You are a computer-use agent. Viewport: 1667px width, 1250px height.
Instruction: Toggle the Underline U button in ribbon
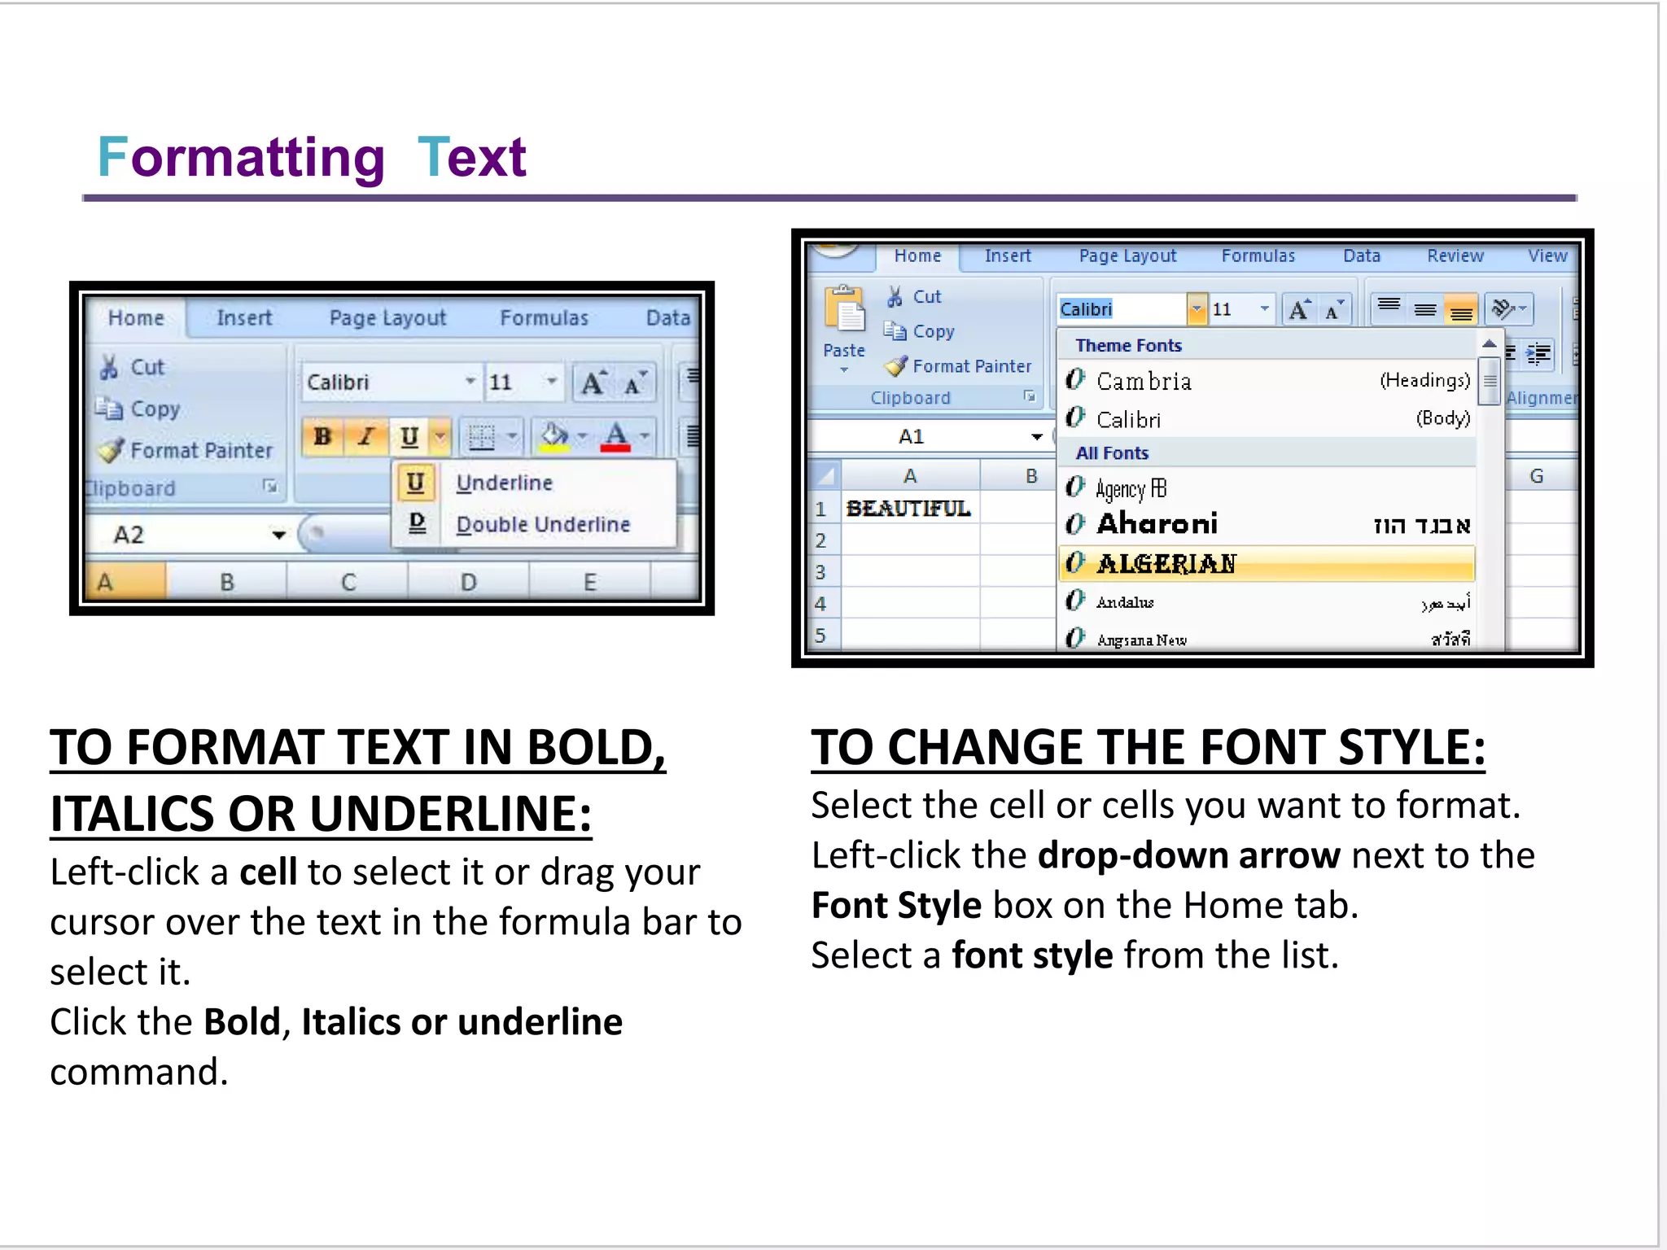tap(409, 437)
